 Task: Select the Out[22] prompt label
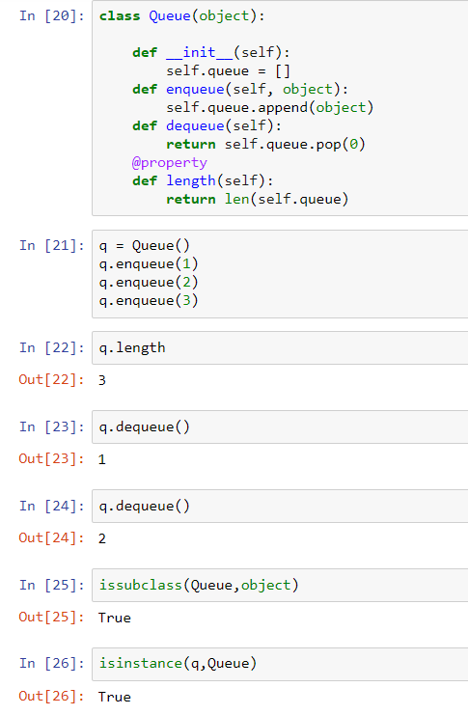(52, 380)
